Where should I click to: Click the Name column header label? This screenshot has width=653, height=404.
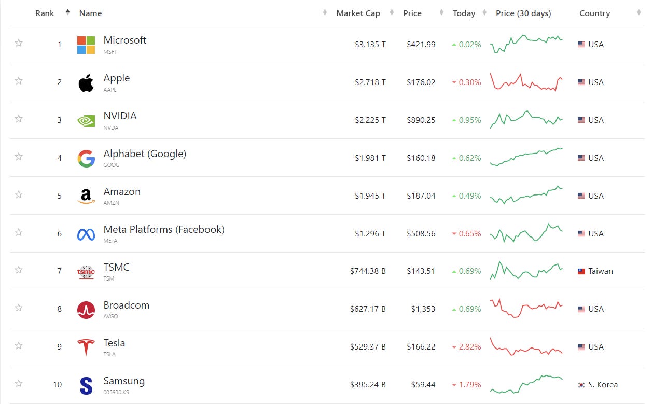pyautogui.click(x=90, y=13)
